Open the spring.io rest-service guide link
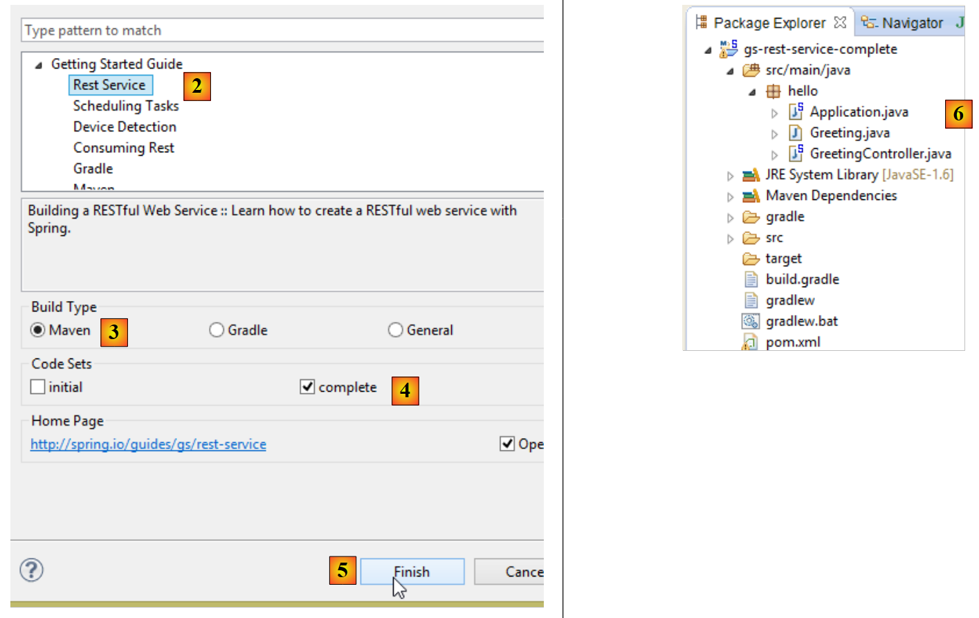 (x=148, y=444)
